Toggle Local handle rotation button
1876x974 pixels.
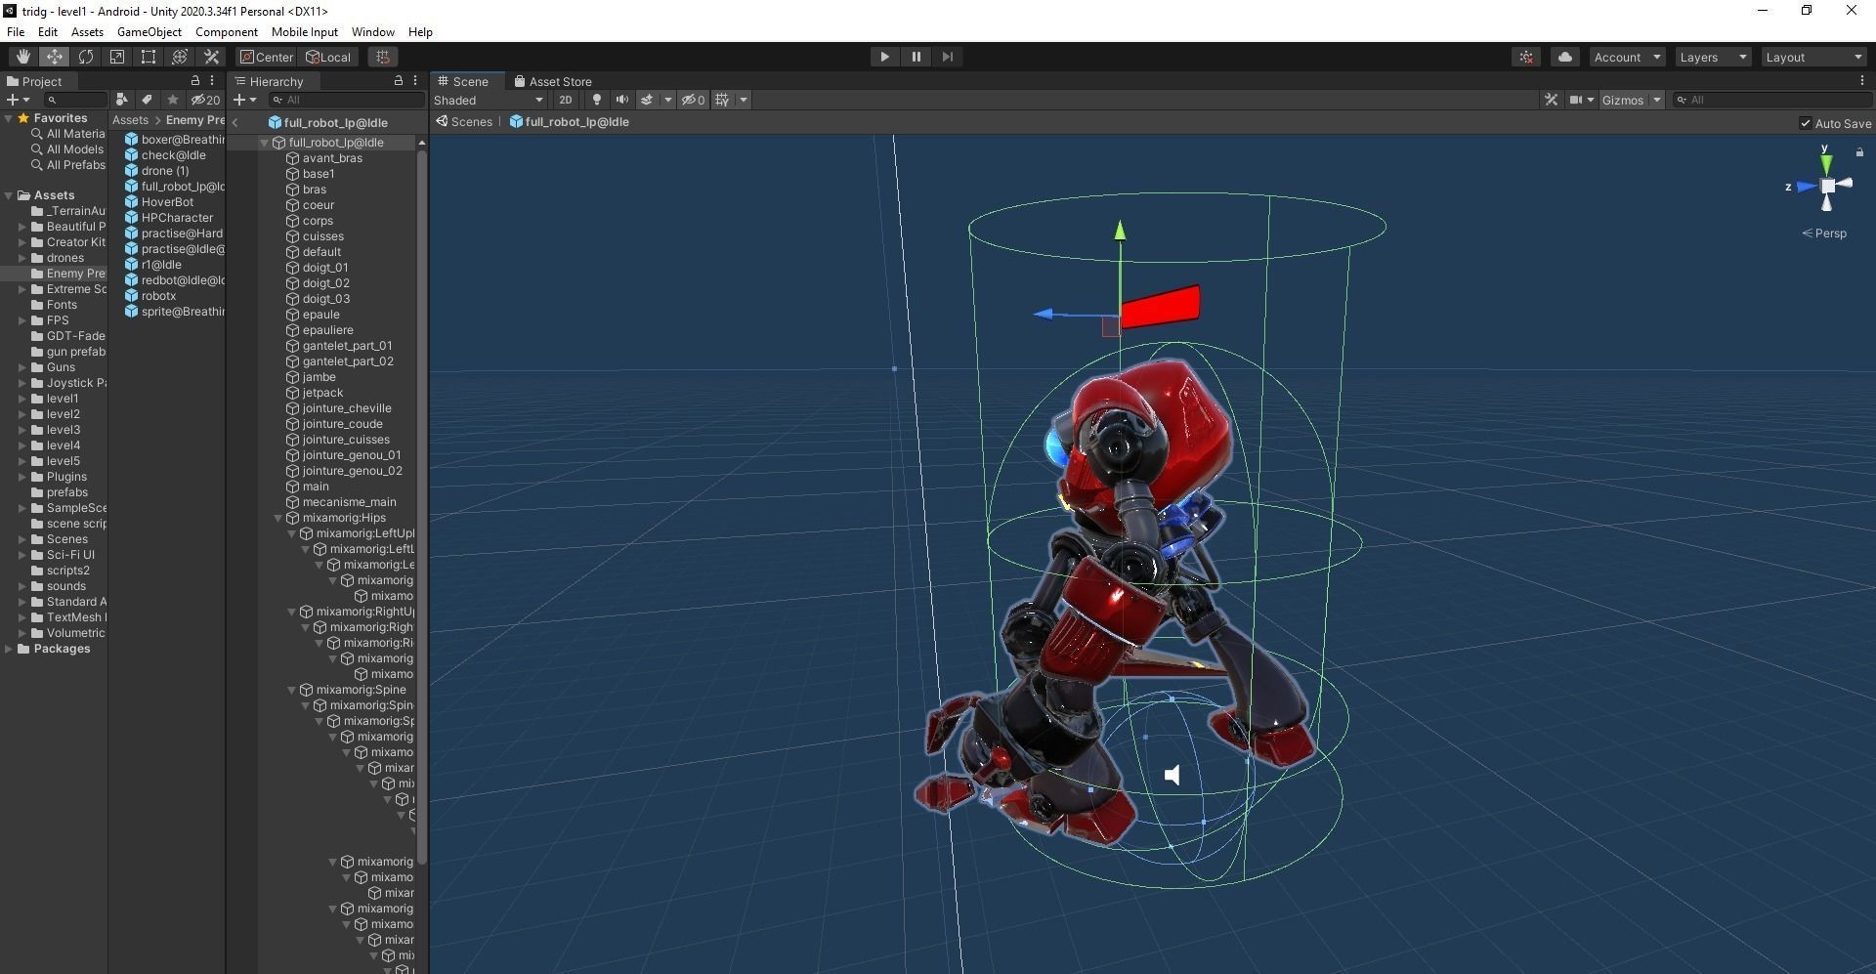click(328, 57)
